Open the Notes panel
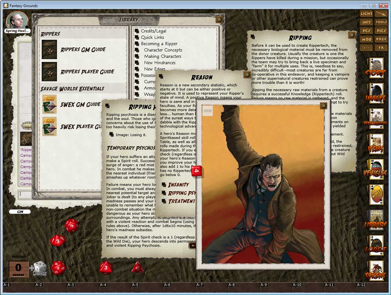Image resolution: width=391 pixels, height=295 pixels. (x=377, y=194)
